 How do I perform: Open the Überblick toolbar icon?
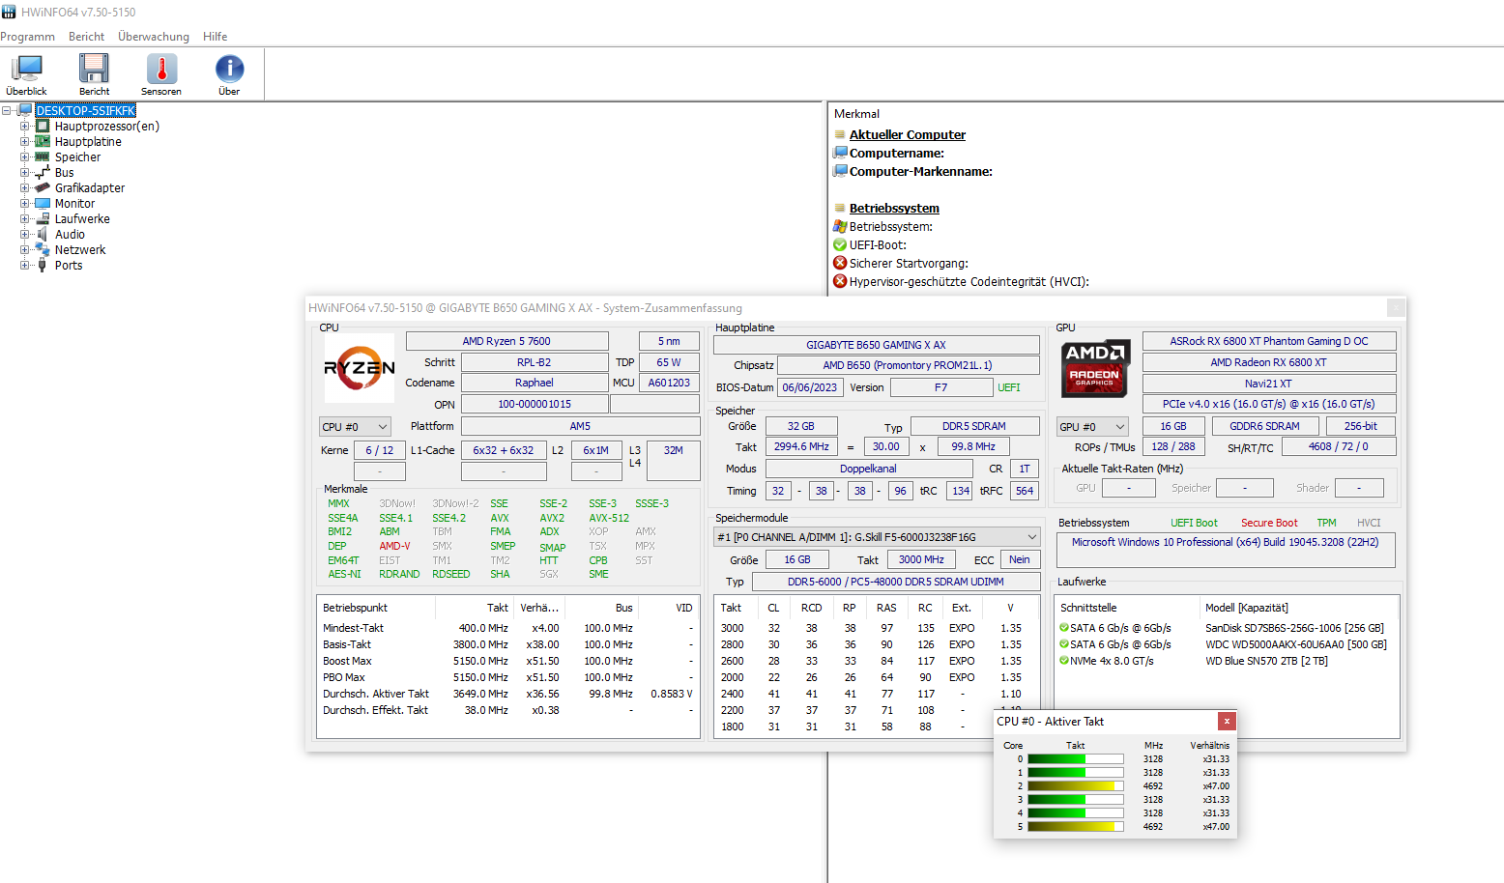(x=26, y=69)
